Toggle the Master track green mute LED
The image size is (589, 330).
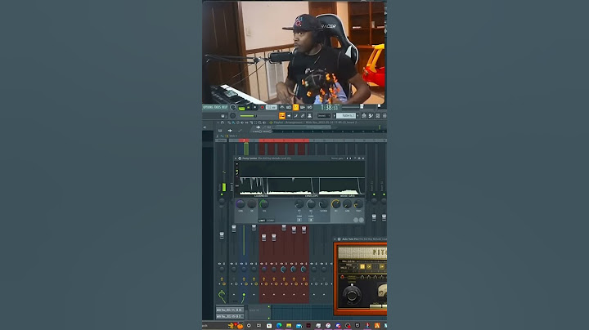click(222, 194)
